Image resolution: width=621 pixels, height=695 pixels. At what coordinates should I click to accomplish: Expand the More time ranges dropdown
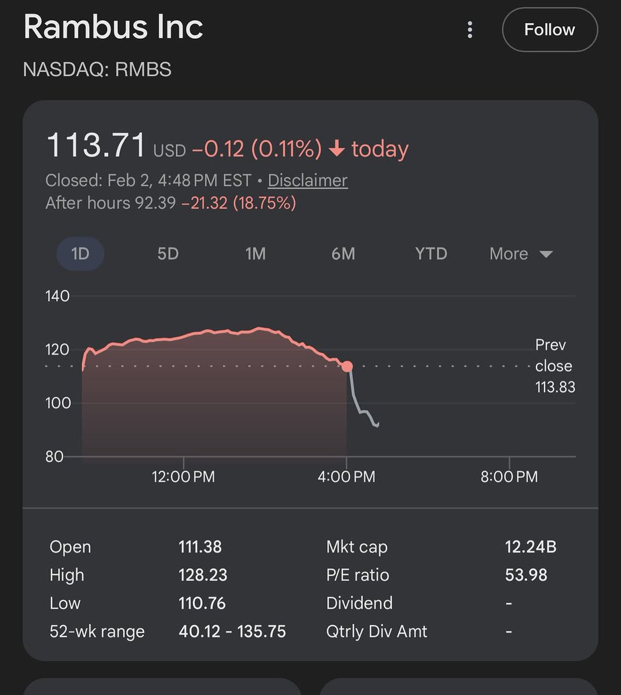pyautogui.click(x=521, y=254)
